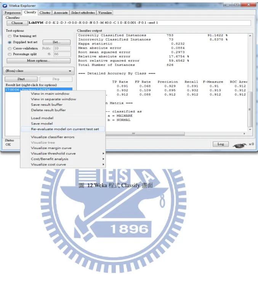The height and width of the screenshot is (295, 258).
Task: Expand the Visualize cost curve submenu arrow
Action: (x=103, y=165)
